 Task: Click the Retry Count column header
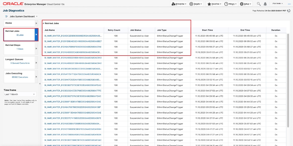click(x=114, y=30)
